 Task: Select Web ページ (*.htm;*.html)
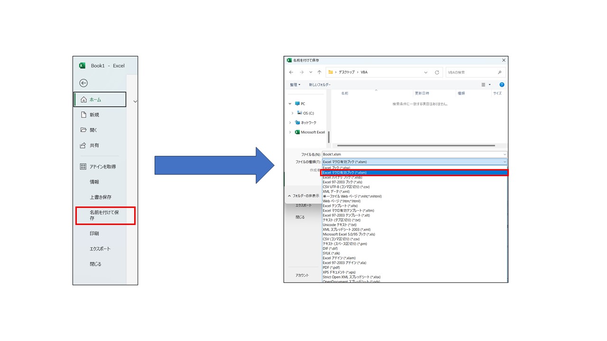coord(414,201)
